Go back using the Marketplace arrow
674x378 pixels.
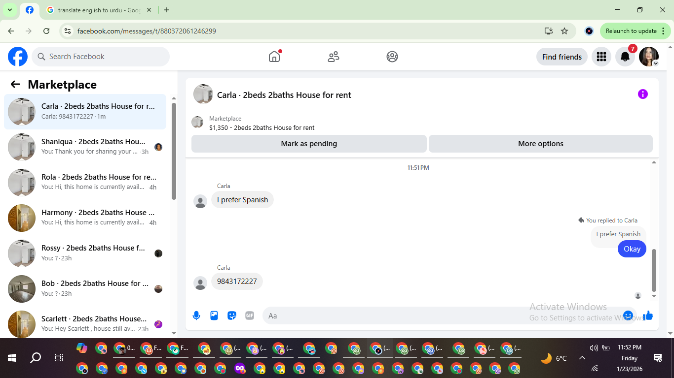[15, 84]
